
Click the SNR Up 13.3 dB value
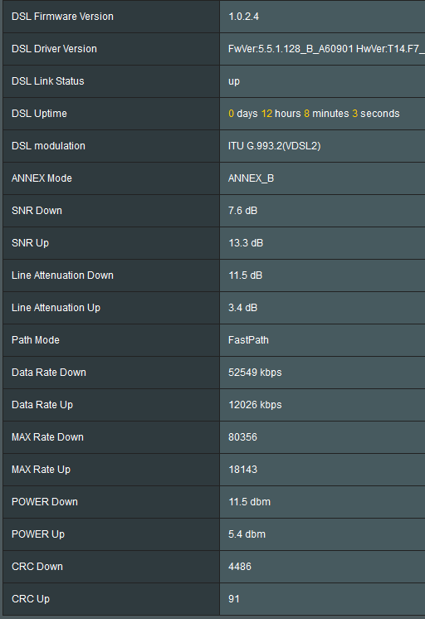(246, 243)
